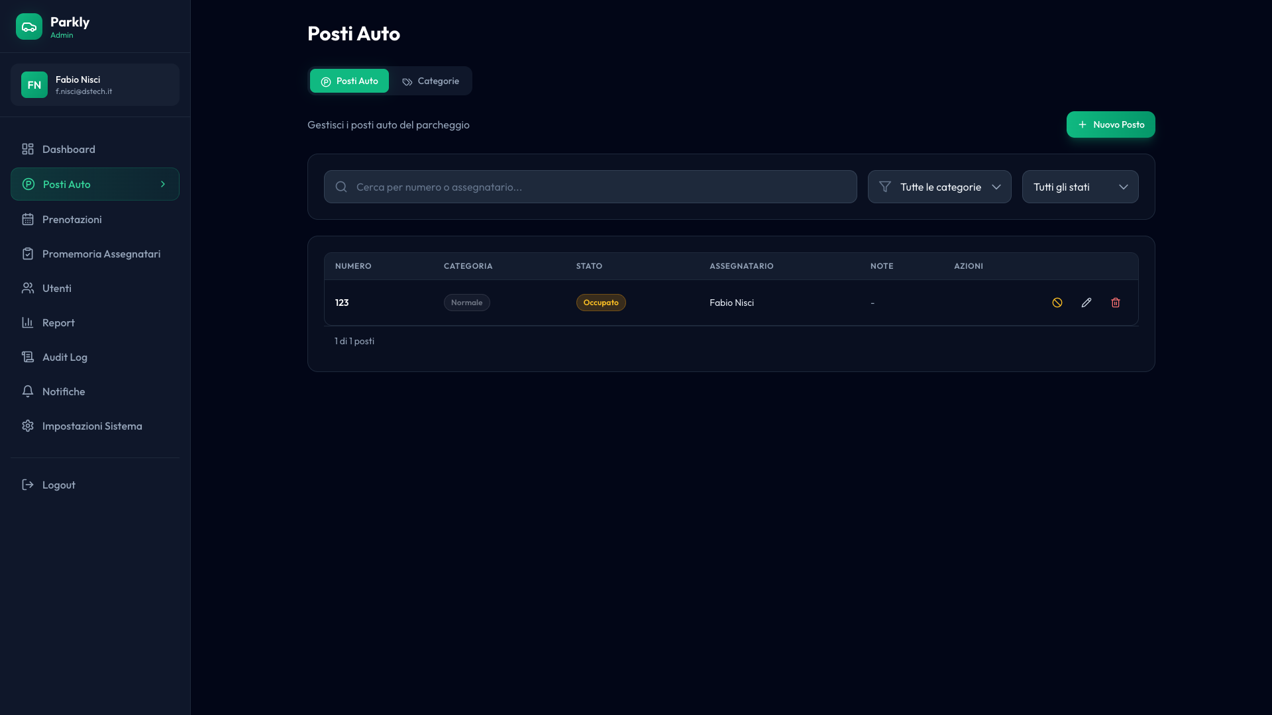This screenshot has height=715, width=1272.
Task: Expand the Tutte le categorie dropdown
Action: pyautogui.click(x=939, y=187)
